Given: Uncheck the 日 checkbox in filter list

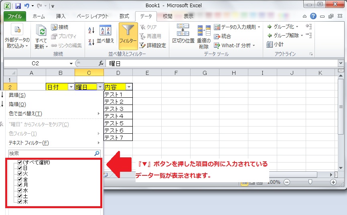Looking at the screenshot, I should click(20, 168).
